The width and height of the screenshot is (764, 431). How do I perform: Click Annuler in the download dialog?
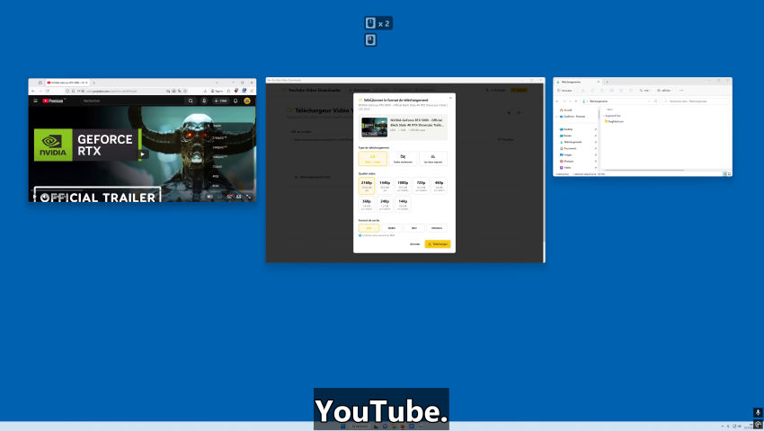pyautogui.click(x=414, y=244)
